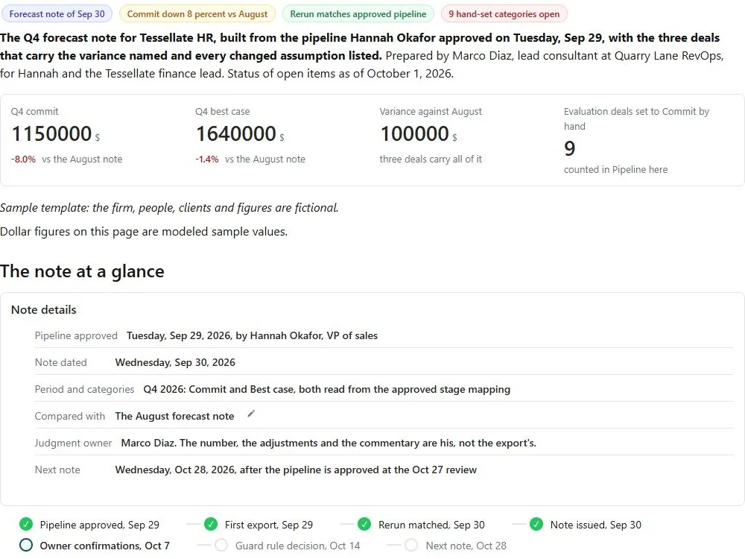Click the -8.0% change figure
Screen dimensions: 745x559
pos(23,160)
